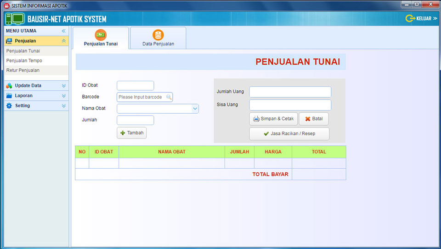441x249 pixels.
Task: Collapse the Menu Utama sidebar panel
Action: click(x=63, y=31)
